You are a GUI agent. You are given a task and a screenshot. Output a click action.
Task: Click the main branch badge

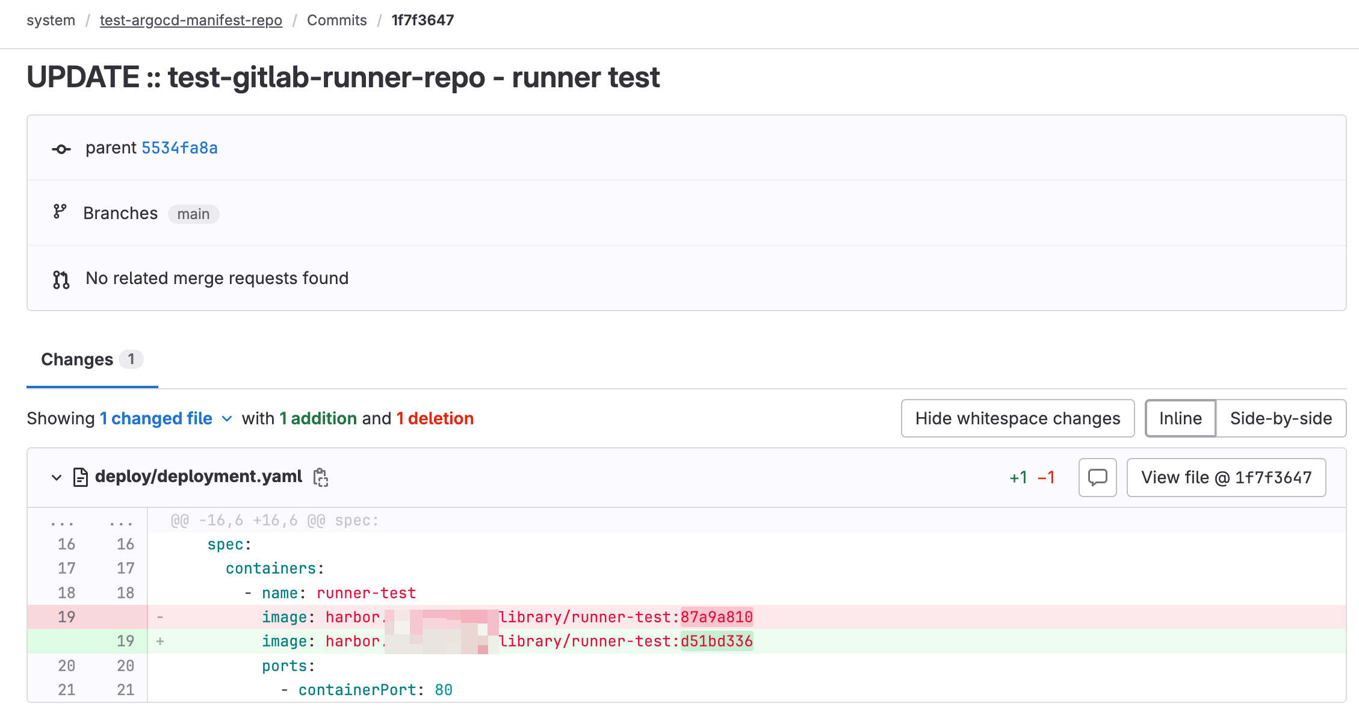pyautogui.click(x=193, y=214)
